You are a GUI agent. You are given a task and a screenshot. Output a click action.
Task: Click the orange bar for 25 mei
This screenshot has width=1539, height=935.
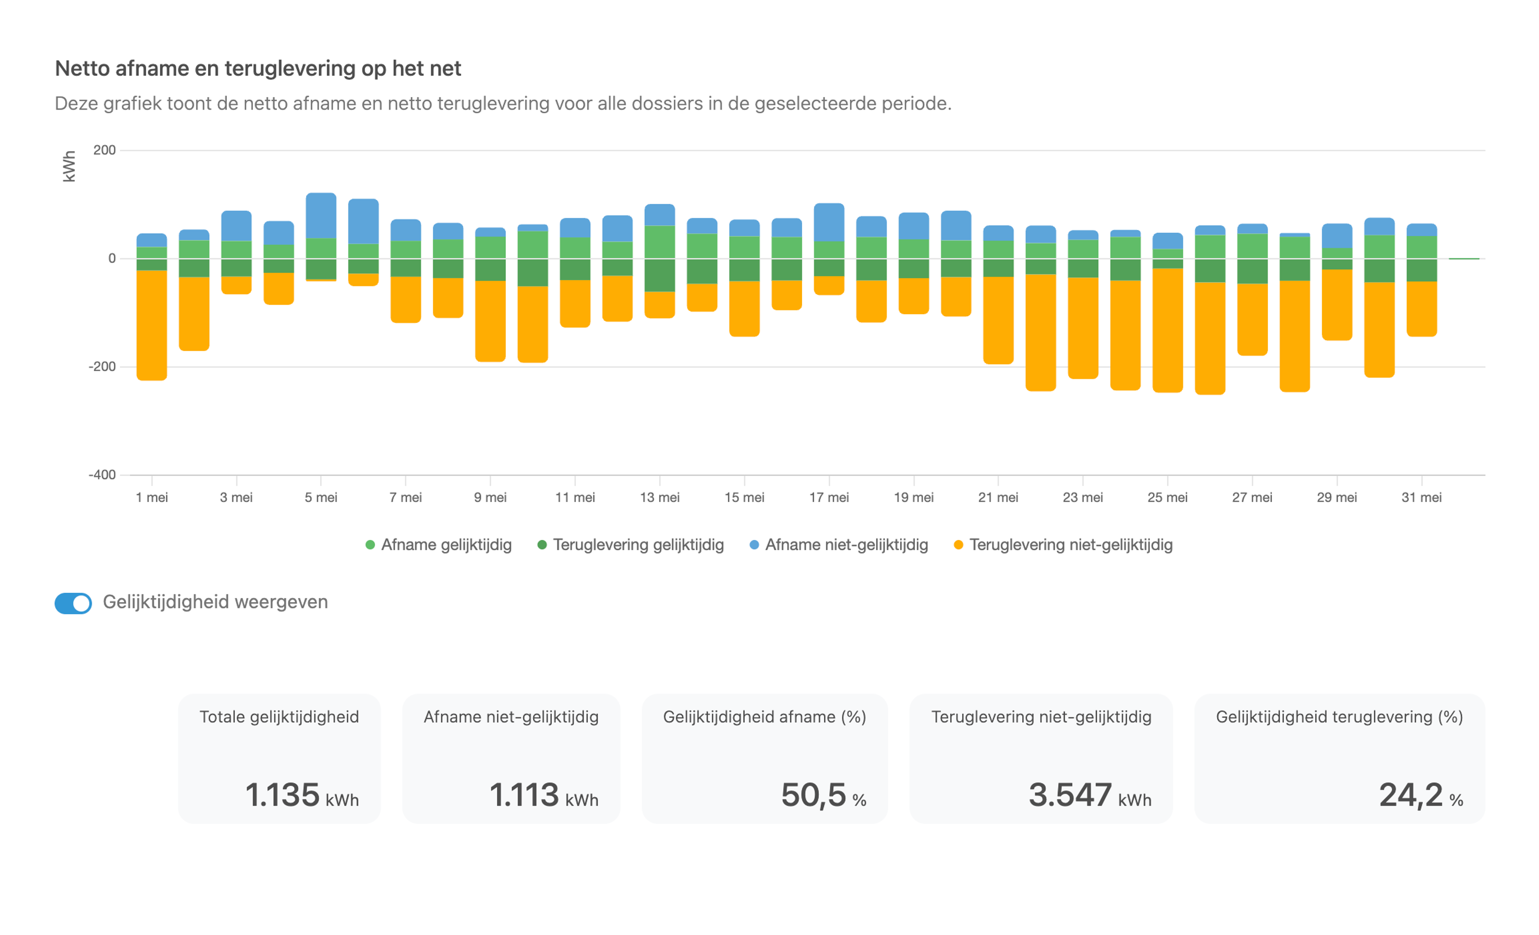point(1167,331)
